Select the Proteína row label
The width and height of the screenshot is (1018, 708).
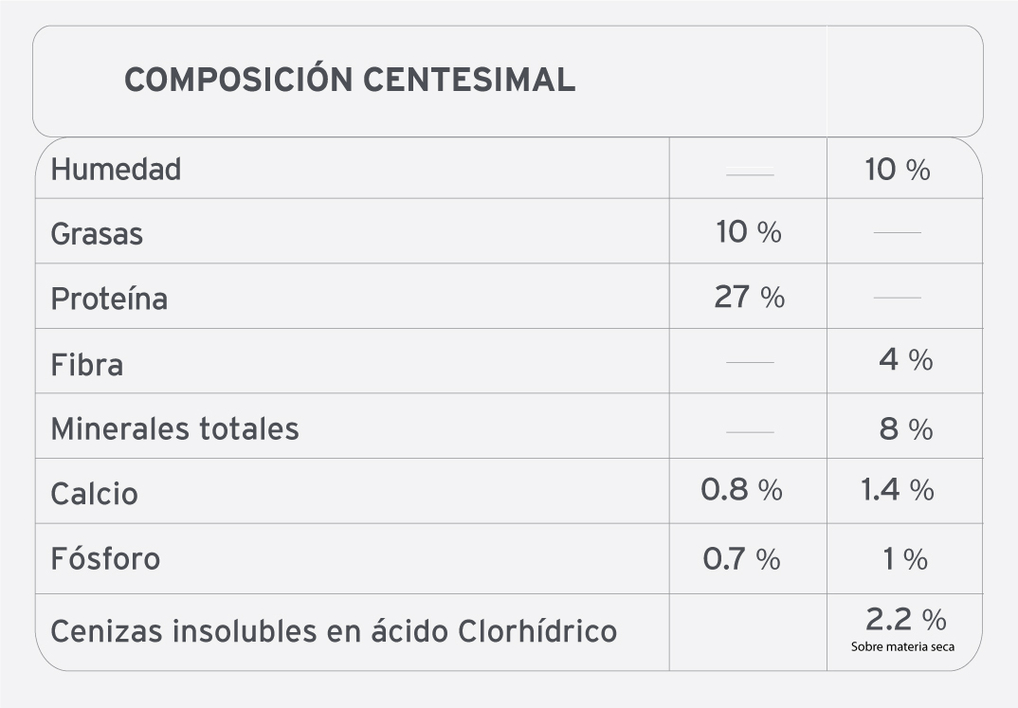pyautogui.click(x=109, y=299)
